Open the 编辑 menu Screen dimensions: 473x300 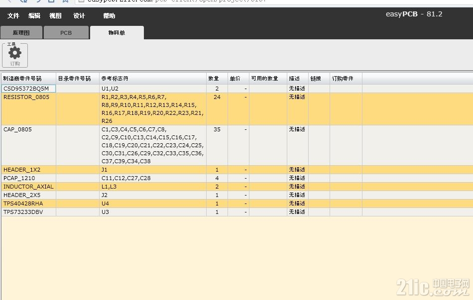tap(34, 16)
